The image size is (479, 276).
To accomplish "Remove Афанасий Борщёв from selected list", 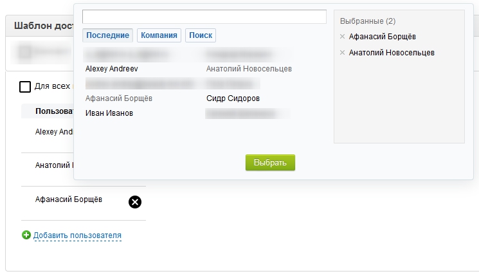I will (342, 37).
